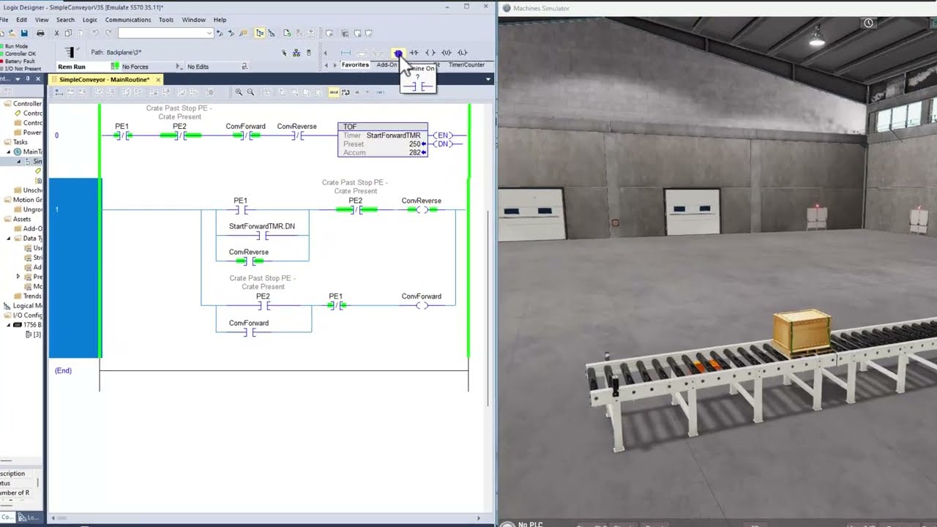Insert an Output Unlatch (U) instruction
The image size is (937, 527).
(446, 53)
